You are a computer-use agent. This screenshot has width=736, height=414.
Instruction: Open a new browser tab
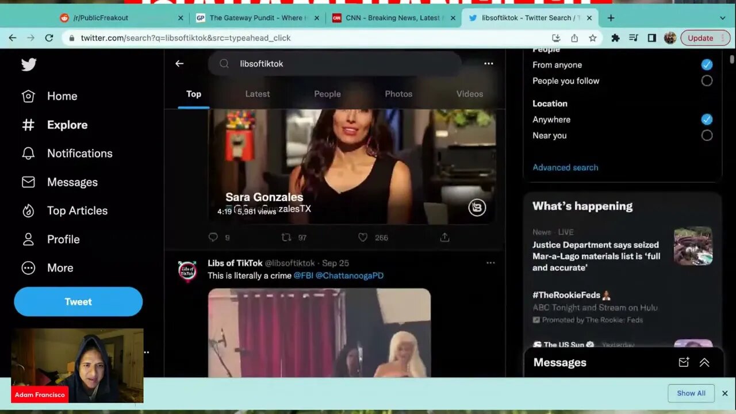click(611, 18)
